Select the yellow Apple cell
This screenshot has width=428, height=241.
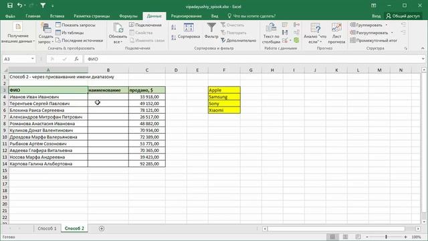click(x=224, y=90)
